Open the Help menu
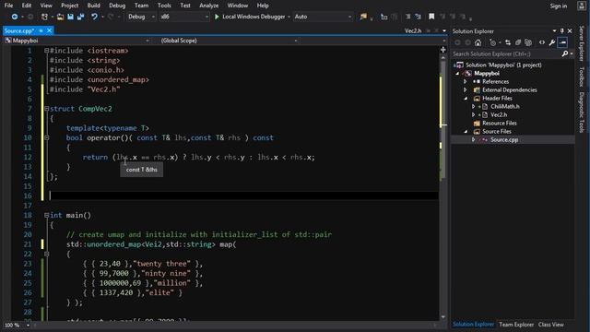 tap(263, 6)
